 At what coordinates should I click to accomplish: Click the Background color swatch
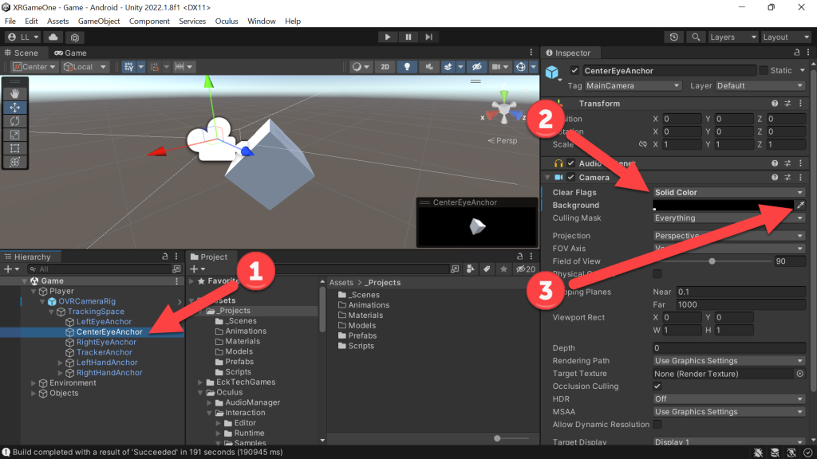(x=723, y=205)
